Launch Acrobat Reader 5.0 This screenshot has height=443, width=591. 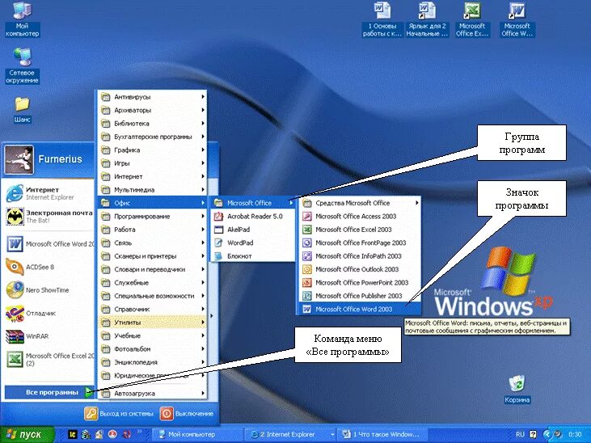tap(253, 216)
